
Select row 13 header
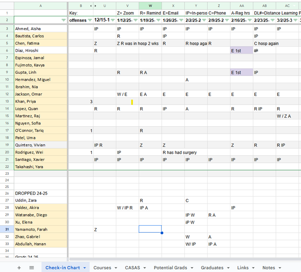[x=7, y=101]
